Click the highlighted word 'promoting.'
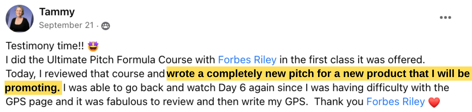472x112 pixels. [x=33, y=88]
